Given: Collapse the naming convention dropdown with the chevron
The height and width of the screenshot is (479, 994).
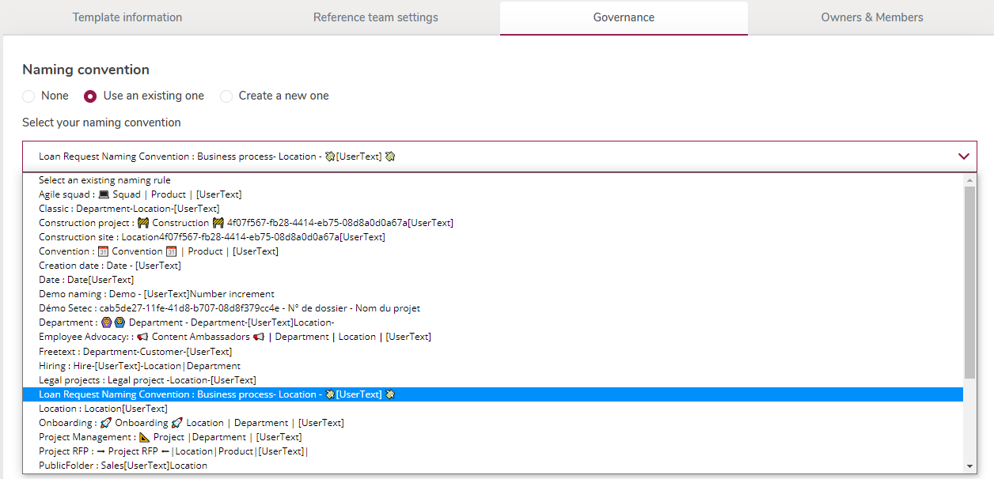Looking at the screenshot, I should (963, 157).
